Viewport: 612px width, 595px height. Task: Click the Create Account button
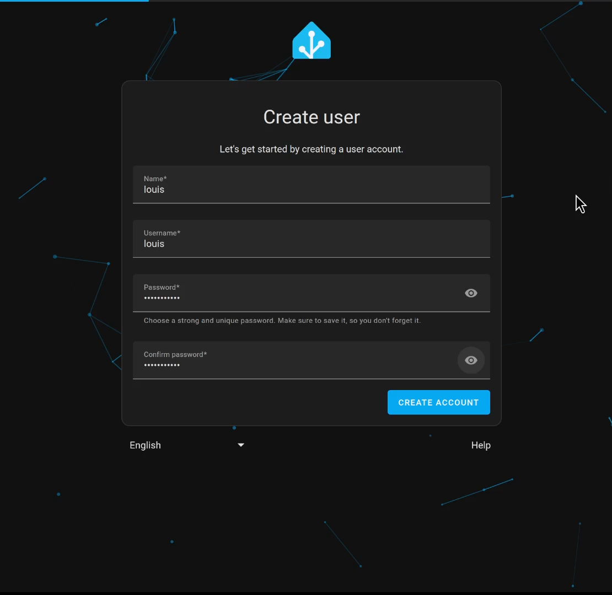click(x=438, y=402)
